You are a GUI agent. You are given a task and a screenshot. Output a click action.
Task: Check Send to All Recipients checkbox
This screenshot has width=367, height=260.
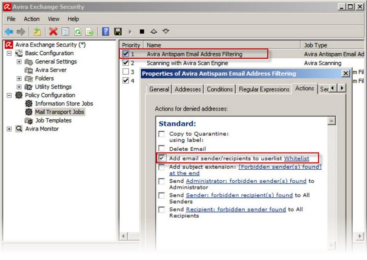[x=161, y=209]
